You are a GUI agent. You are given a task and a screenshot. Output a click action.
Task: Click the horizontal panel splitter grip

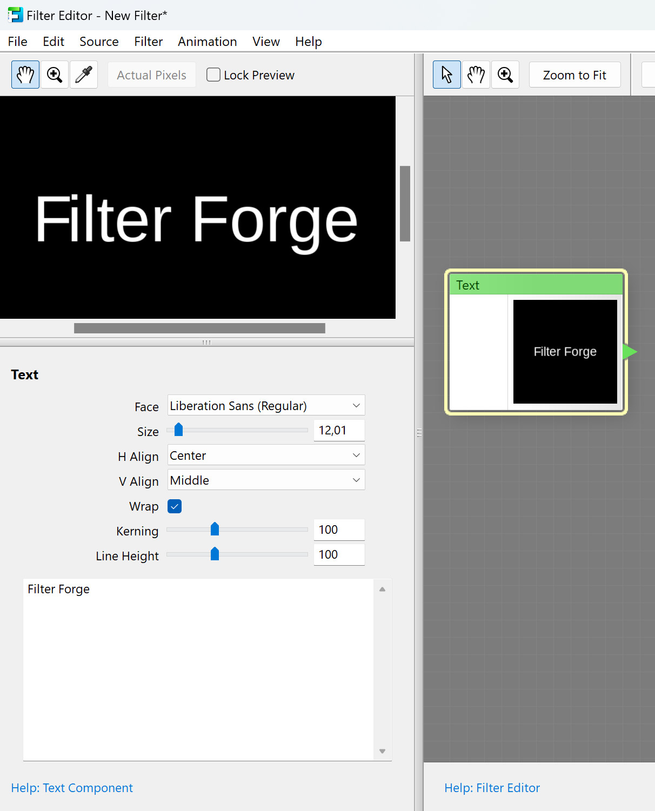206,342
